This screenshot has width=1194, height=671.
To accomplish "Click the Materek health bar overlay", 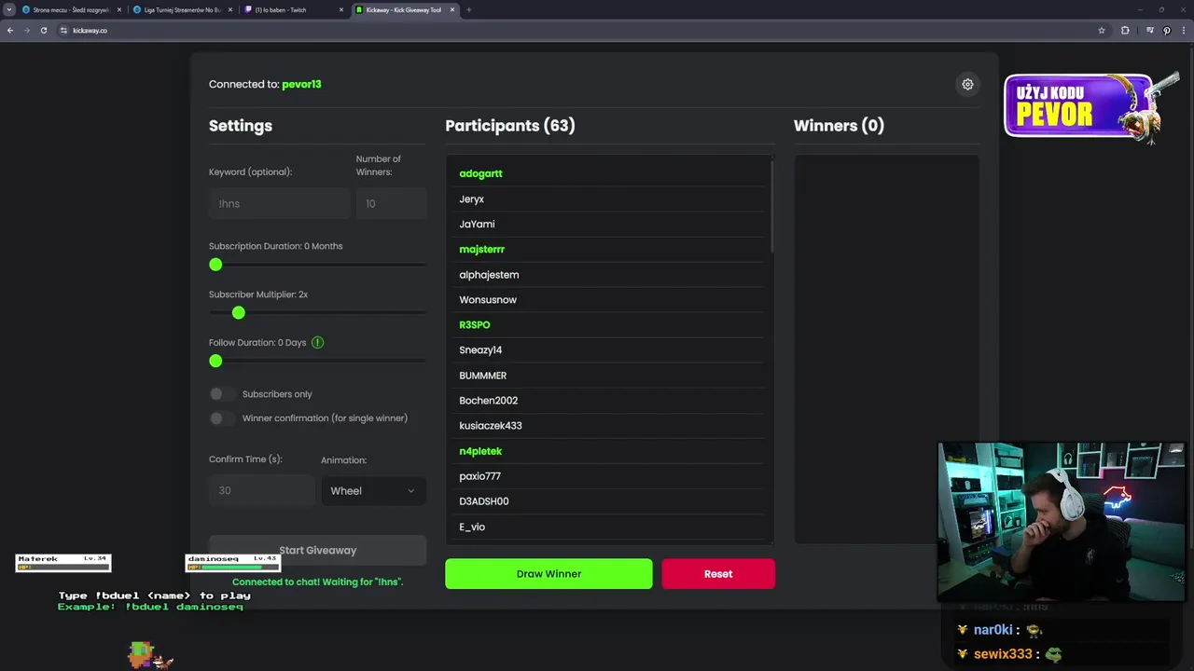I will [63, 563].
